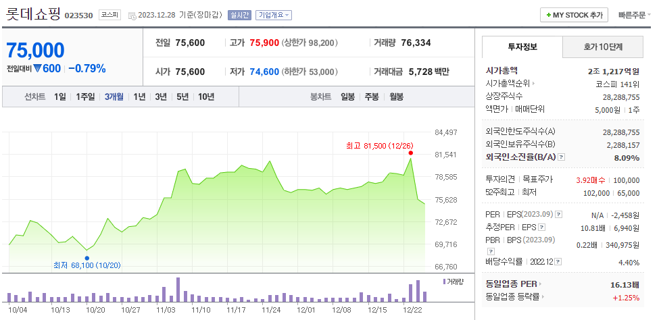The height and width of the screenshot is (320, 661).
Task: Open help icon next to PER EPS(2023.09)
Action: [558, 215]
